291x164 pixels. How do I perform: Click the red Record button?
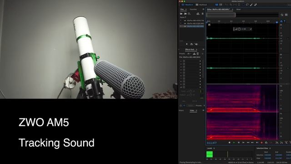(x=262, y=143)
